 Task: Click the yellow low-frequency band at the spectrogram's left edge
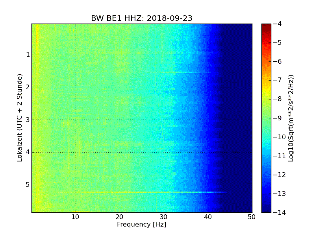click(x=37, y=118)
